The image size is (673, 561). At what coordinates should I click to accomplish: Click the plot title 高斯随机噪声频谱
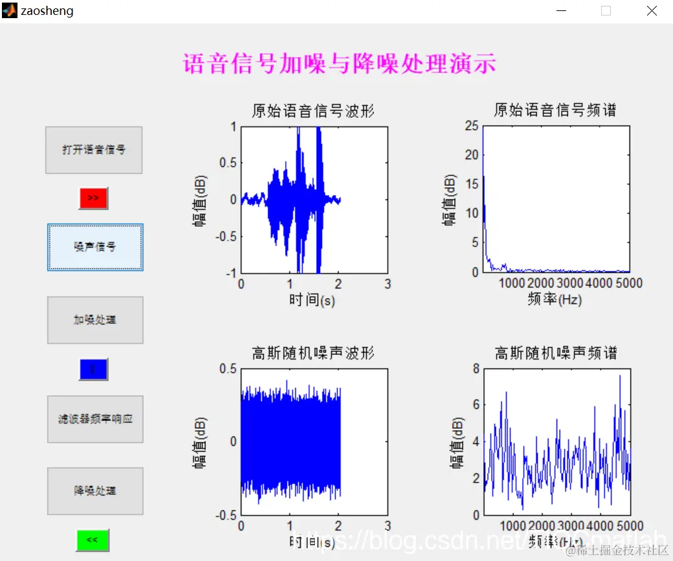pyautogui.click(x=556, y=353)
